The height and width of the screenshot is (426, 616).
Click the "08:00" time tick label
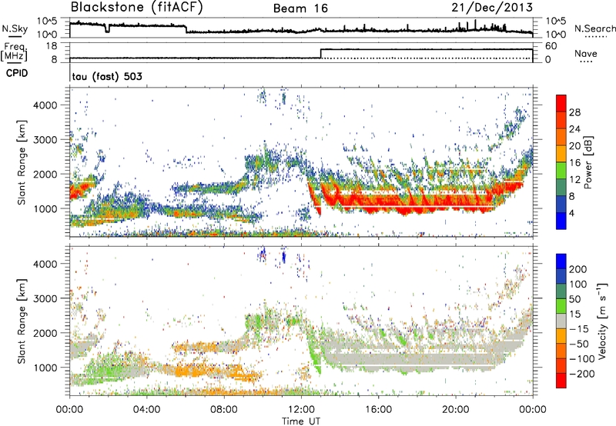coord(224,410)
